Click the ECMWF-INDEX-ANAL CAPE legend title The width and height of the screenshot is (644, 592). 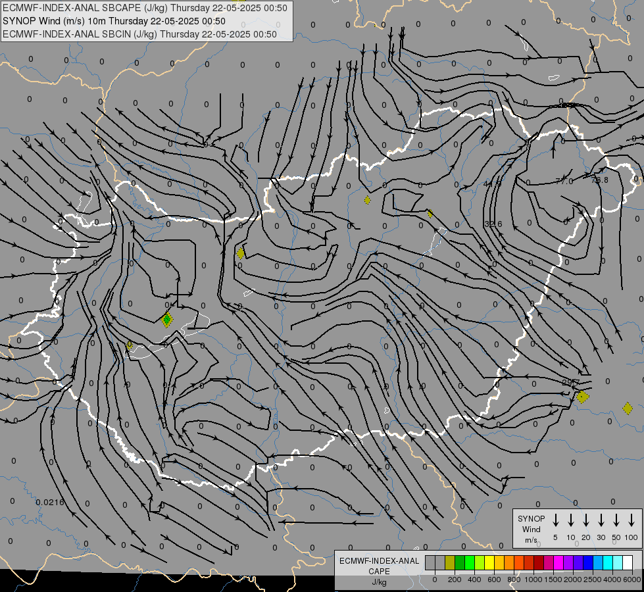(x=379, y=566)
